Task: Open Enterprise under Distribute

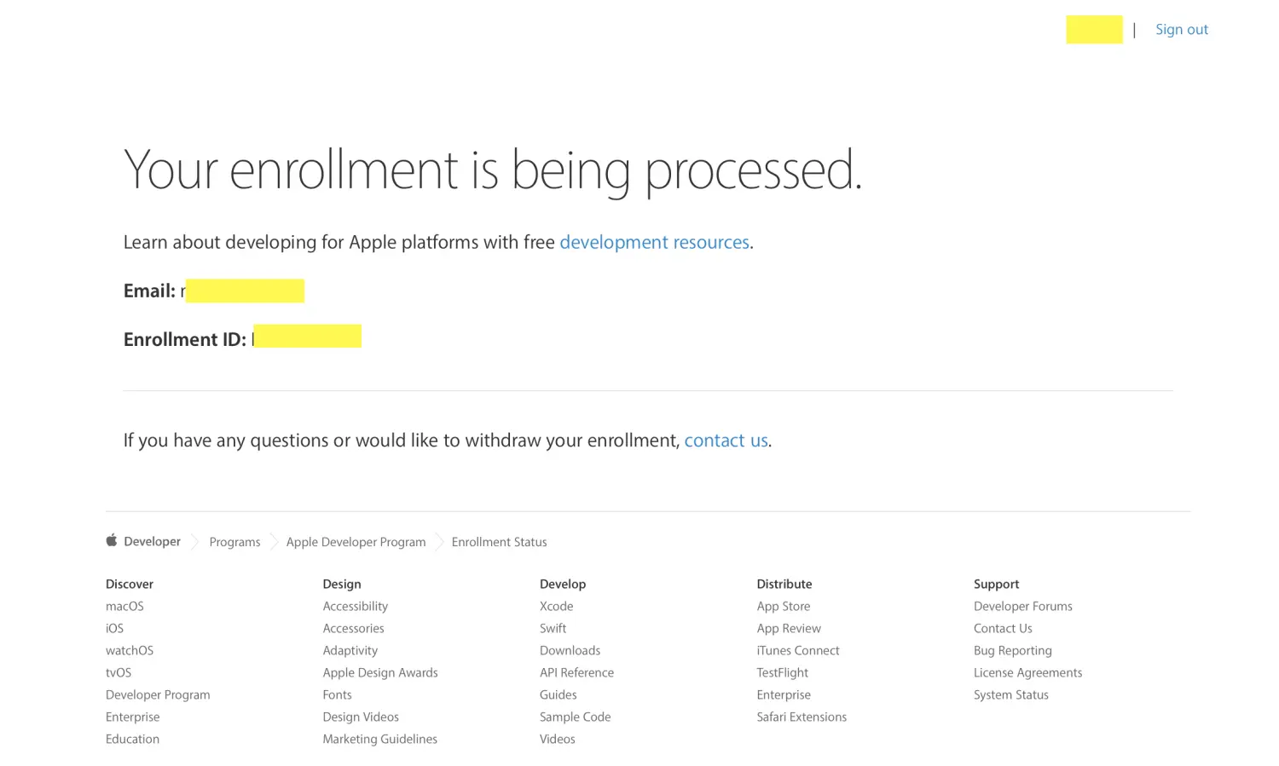Action: (784, 694)
